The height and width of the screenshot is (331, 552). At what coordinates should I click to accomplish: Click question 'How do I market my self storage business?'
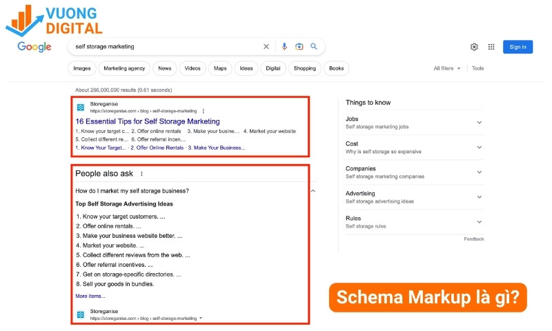[132, 191]
